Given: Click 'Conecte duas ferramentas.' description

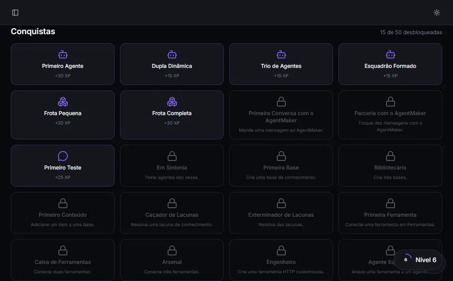Looking at the screenshot, I should pyautogui.click(x=63, y=272).
